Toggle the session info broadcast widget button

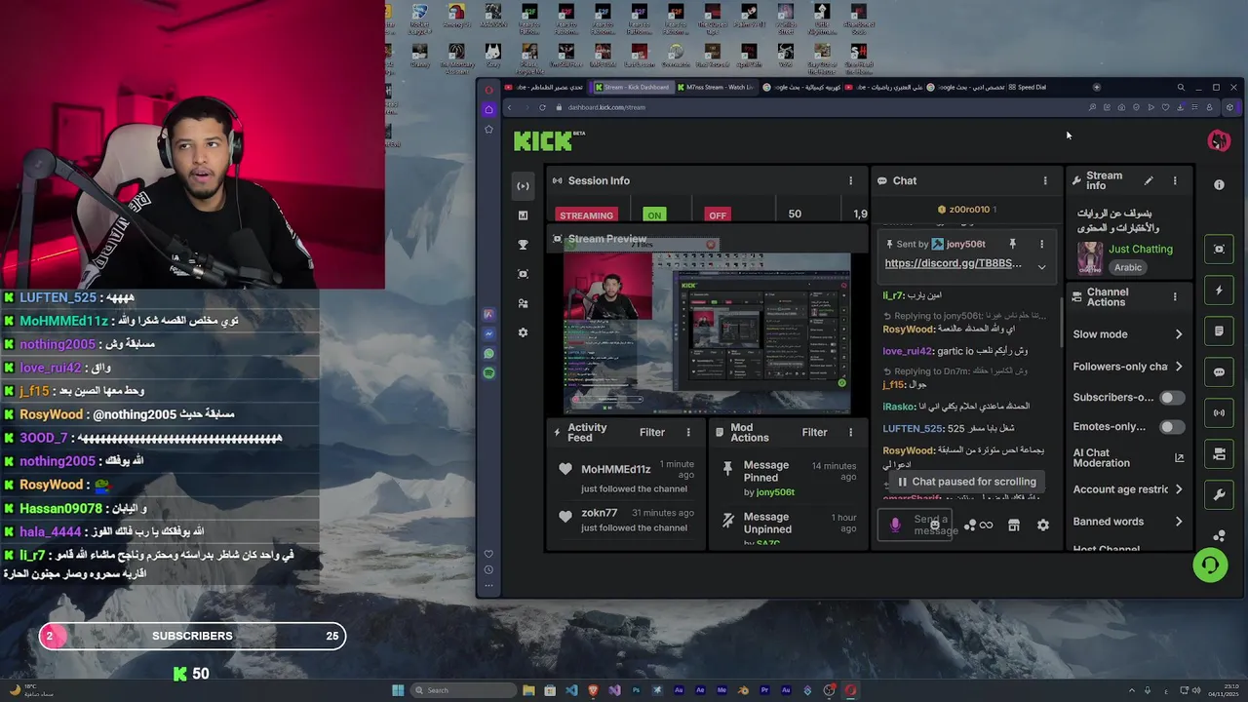coord(1219,413)
